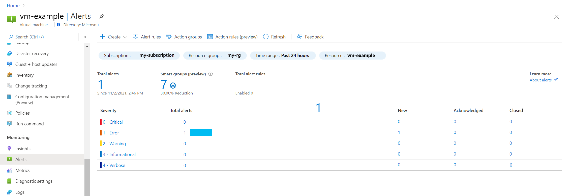
Task: Click the Create plus icon
Action: coord(102,37)
